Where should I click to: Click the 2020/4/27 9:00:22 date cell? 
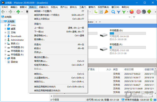[132, 74]
